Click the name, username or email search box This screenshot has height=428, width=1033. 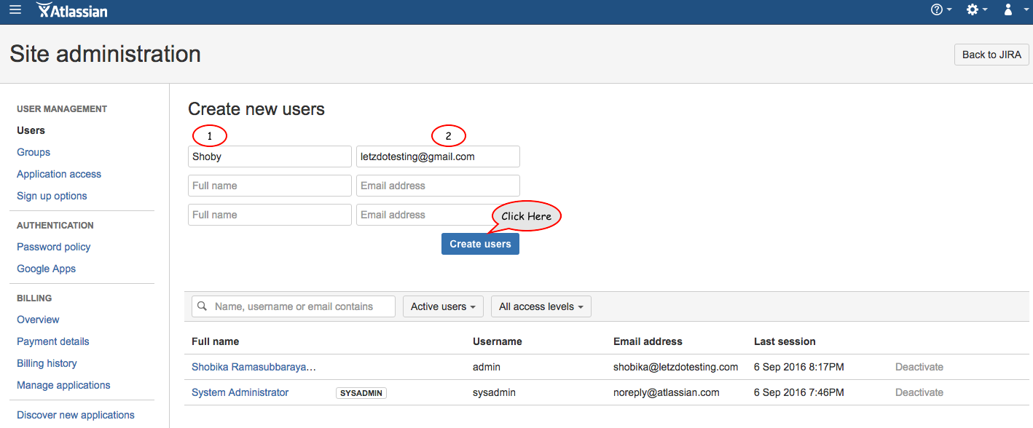pyautogui.click(x=294, y=306)
